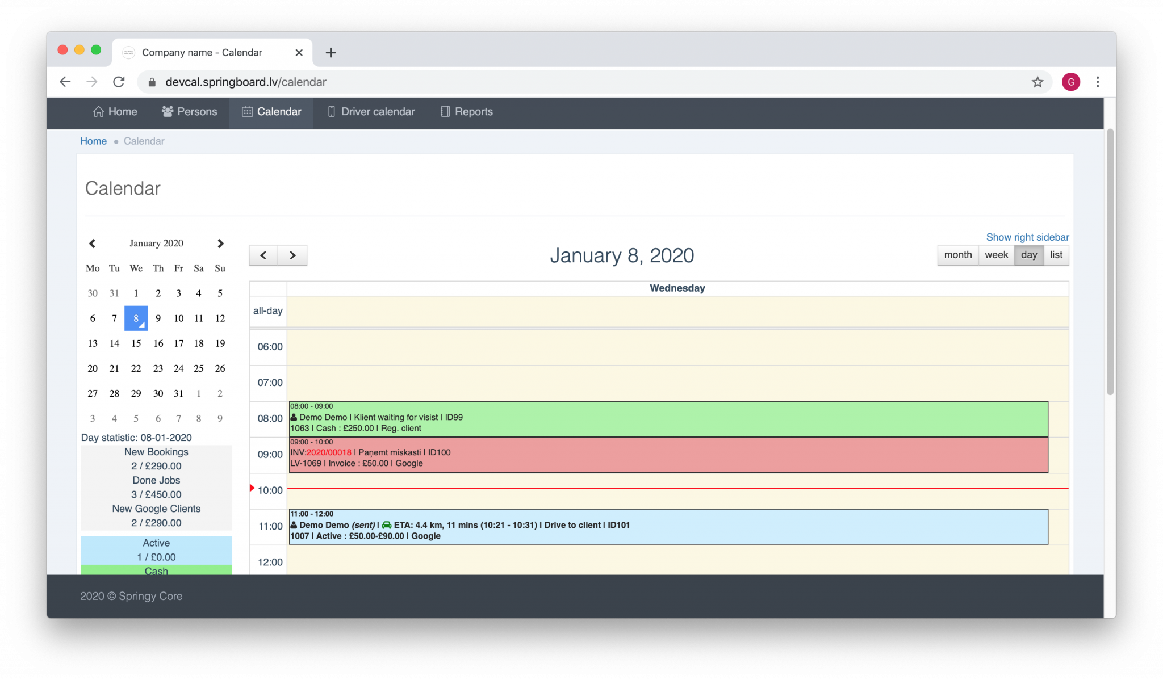Click the Active statistics bar
Screen dimensions: 1163x680
(156, 550)
